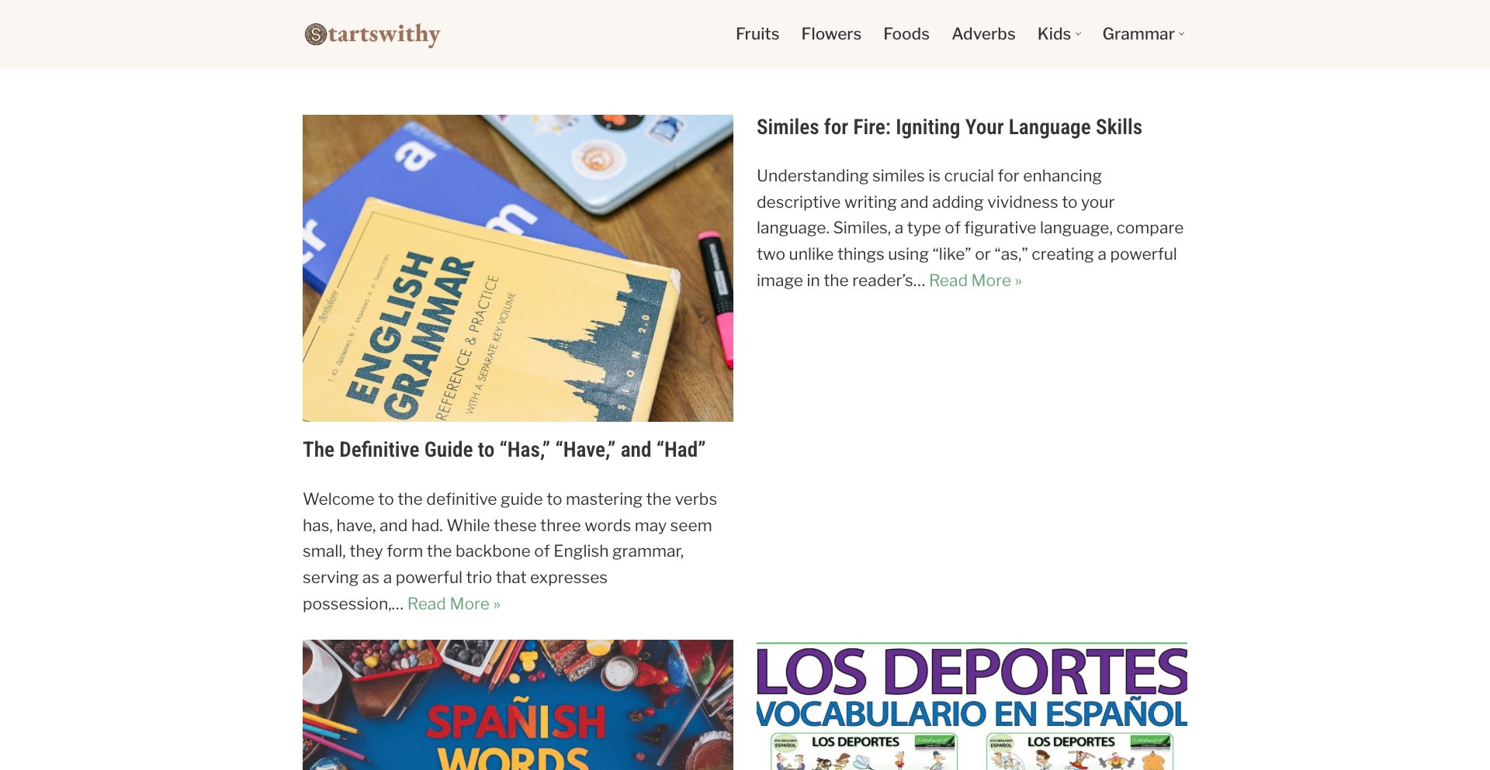Click the Startswithy logo
The height and width of the screenshot is (770, 1490).
pyautogui.click(x=372, y=34)
